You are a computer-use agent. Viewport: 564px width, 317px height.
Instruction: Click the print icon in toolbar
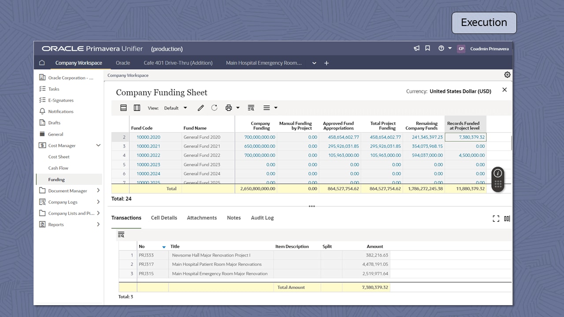228,108
